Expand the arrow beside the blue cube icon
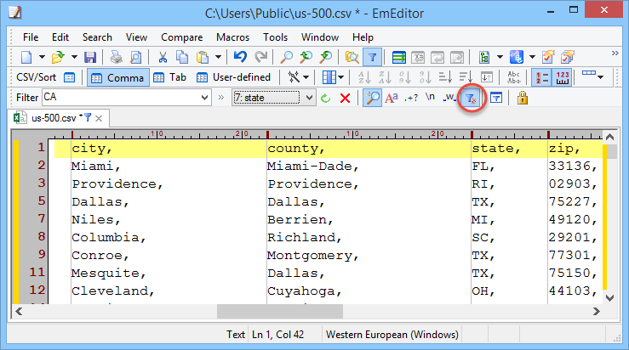This screenshot has width=629, height=350. [532, 57]
